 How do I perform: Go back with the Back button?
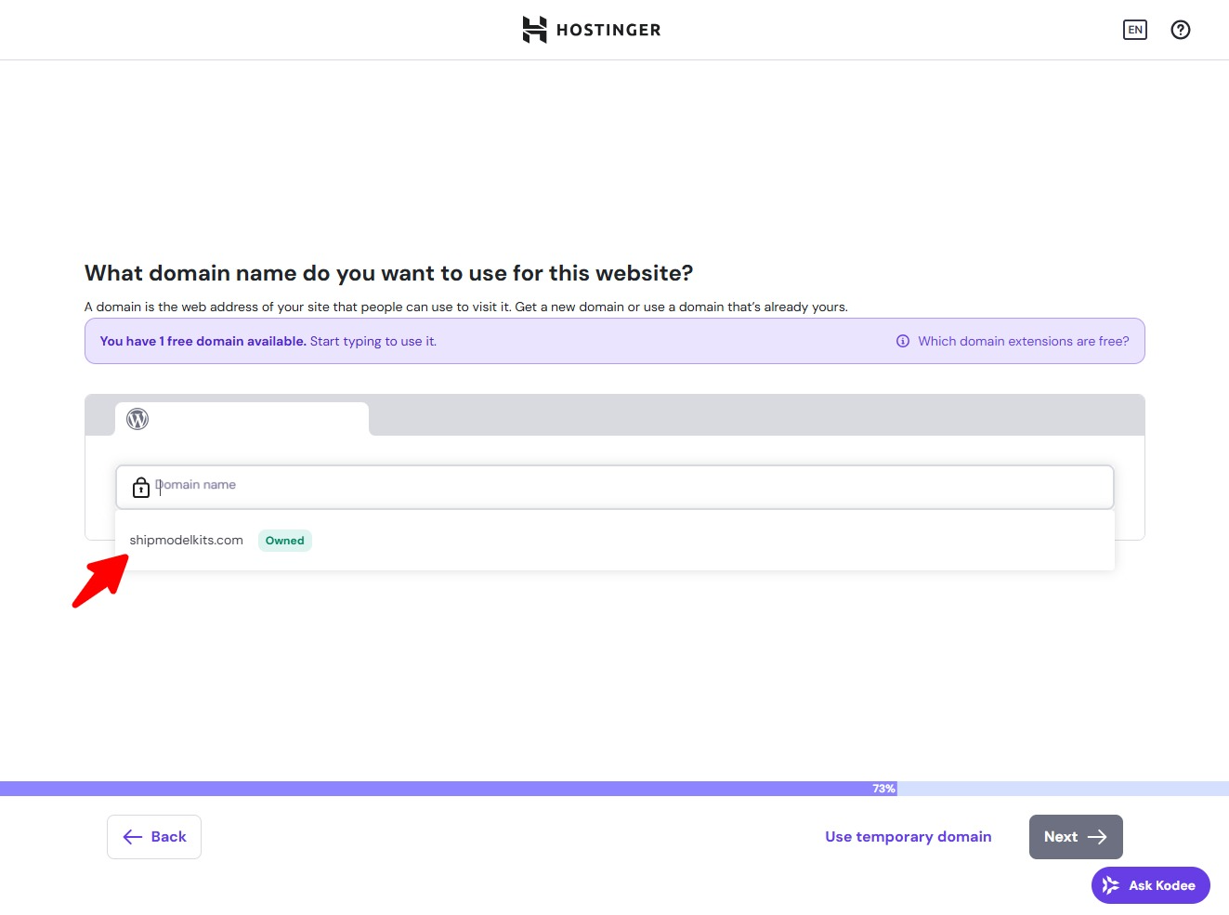154,837
